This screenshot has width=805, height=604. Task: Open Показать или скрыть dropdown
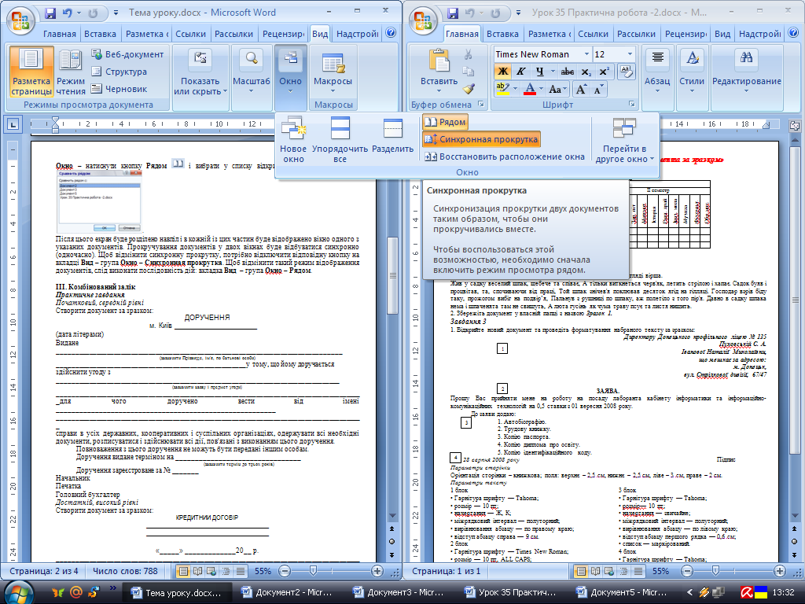200,72
